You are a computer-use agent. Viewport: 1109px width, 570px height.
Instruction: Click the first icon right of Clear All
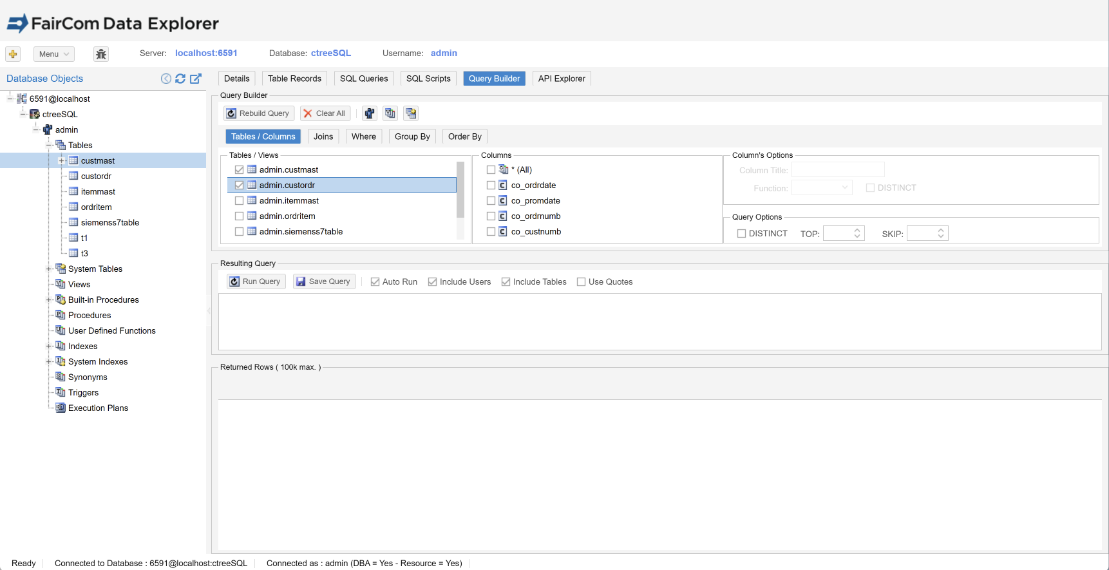tap(370, 113)
